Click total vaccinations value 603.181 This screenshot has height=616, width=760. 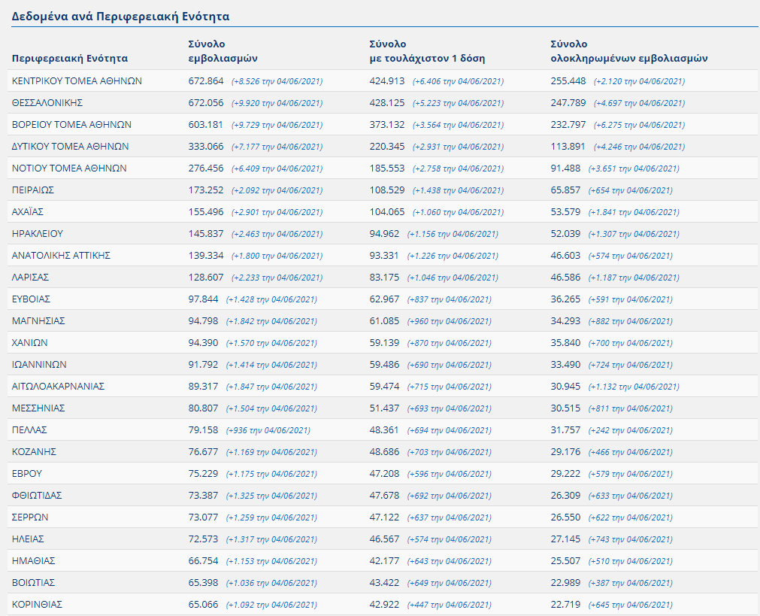coord(205,125)
